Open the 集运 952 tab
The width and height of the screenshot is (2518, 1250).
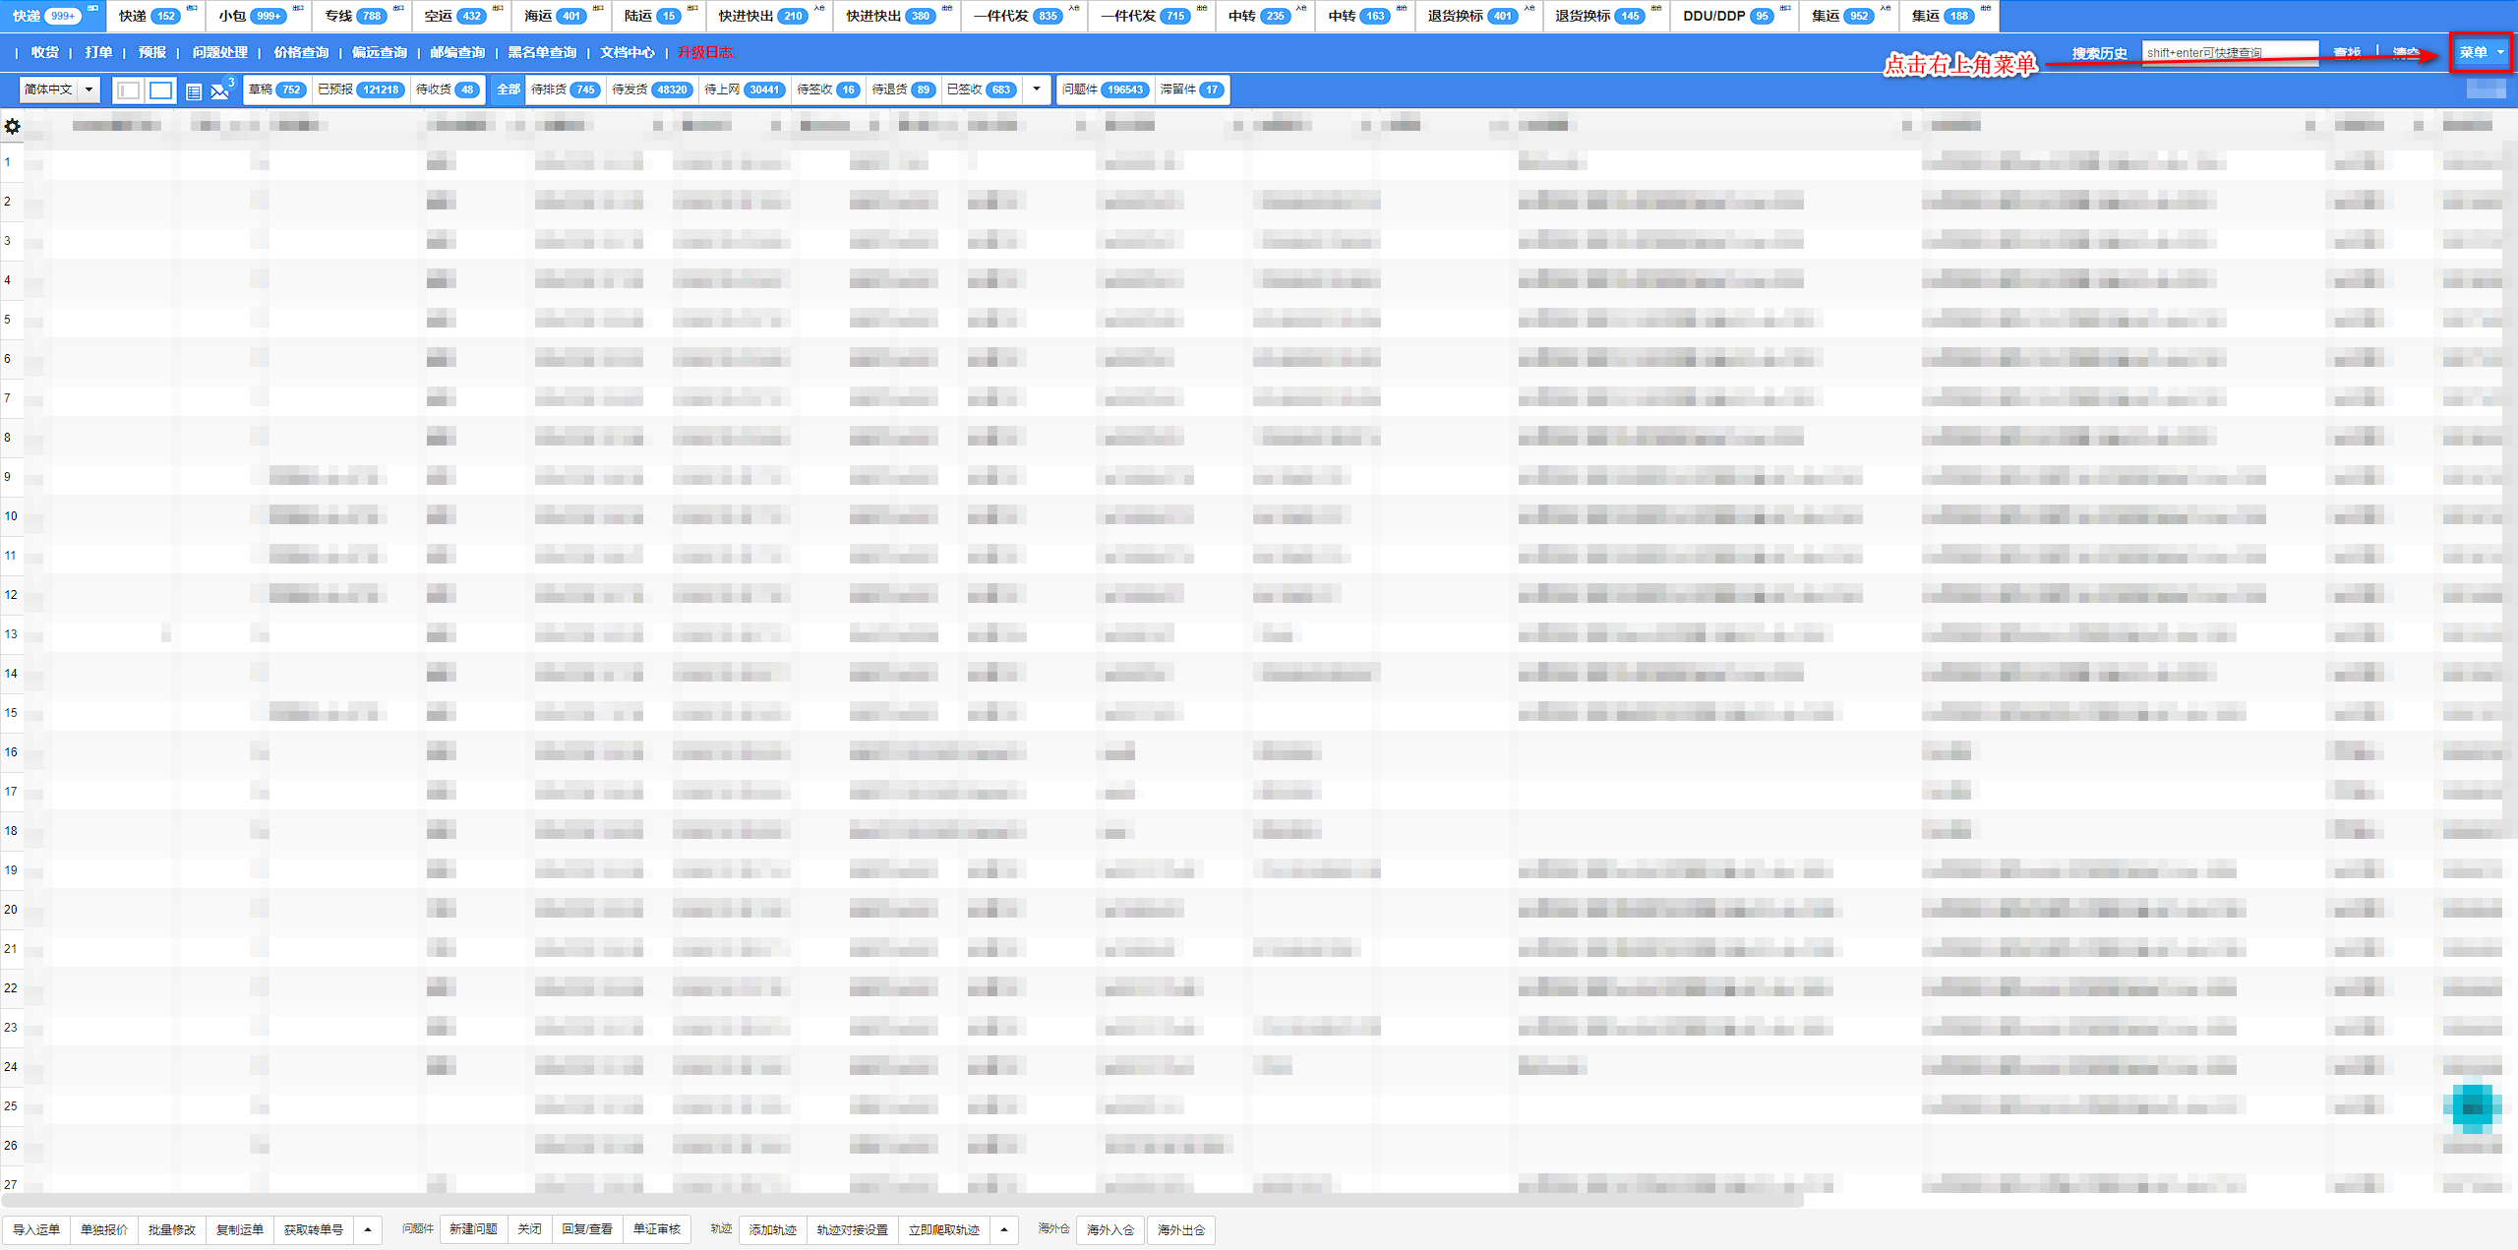pos(1848,16)
